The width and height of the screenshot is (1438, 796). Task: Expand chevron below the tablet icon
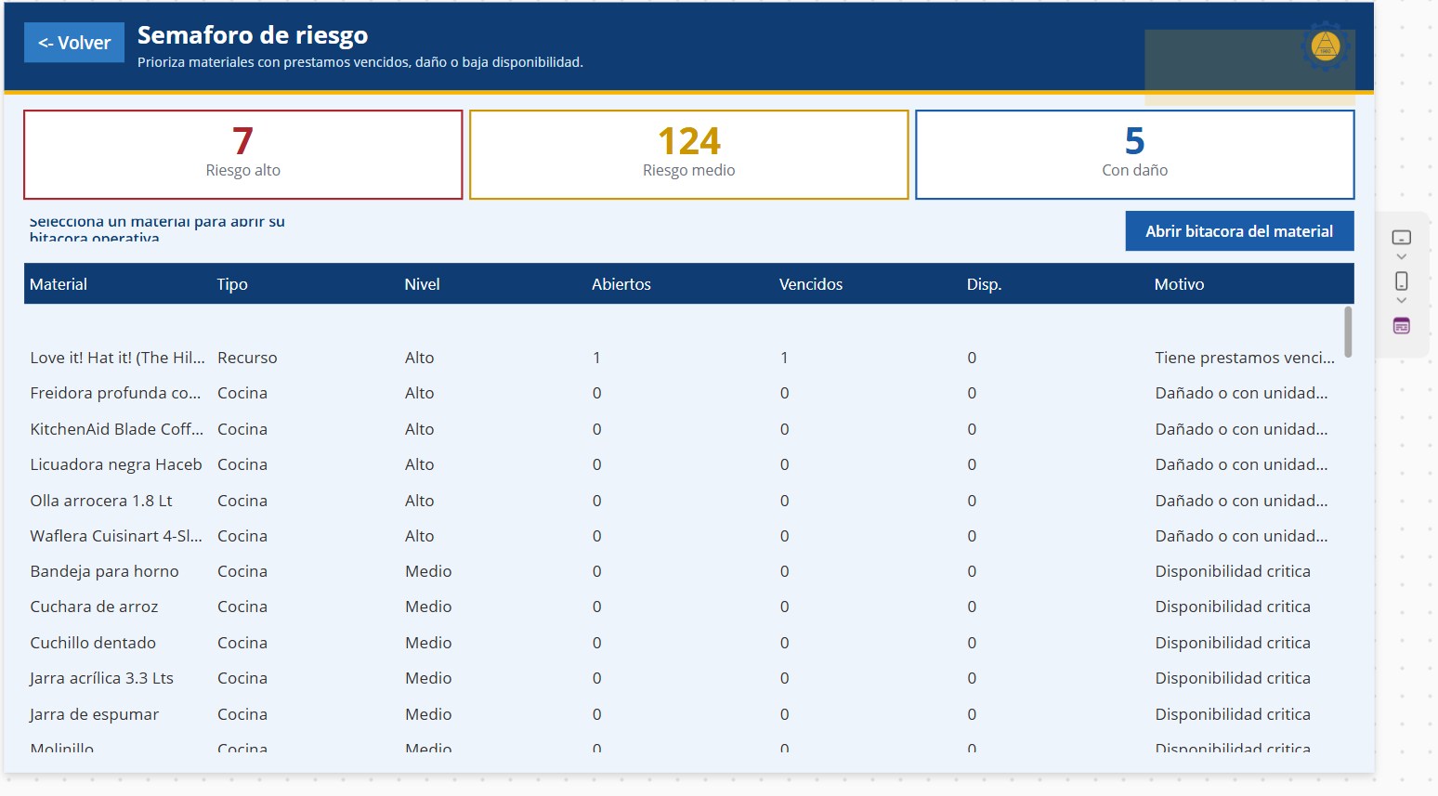click(x=1402, y=257)
